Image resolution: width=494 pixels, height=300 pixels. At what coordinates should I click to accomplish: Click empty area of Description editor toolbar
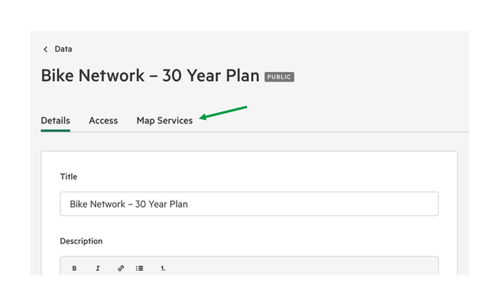[x=299, y=268]
